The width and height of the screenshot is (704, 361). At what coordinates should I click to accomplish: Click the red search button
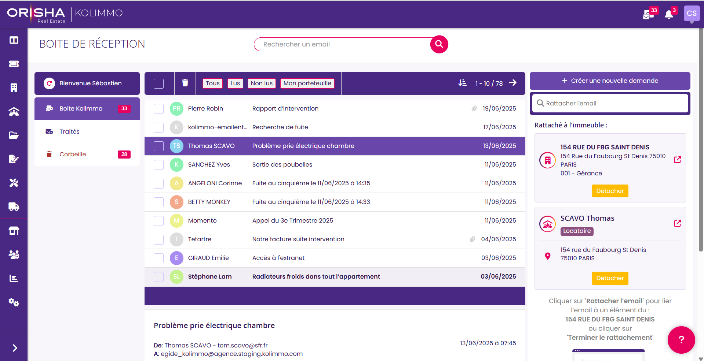(x=439, y=44)
